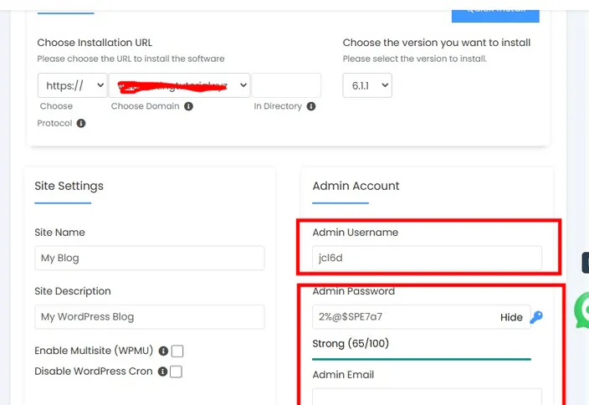Click the Choose the version you want to install heading

437,43
